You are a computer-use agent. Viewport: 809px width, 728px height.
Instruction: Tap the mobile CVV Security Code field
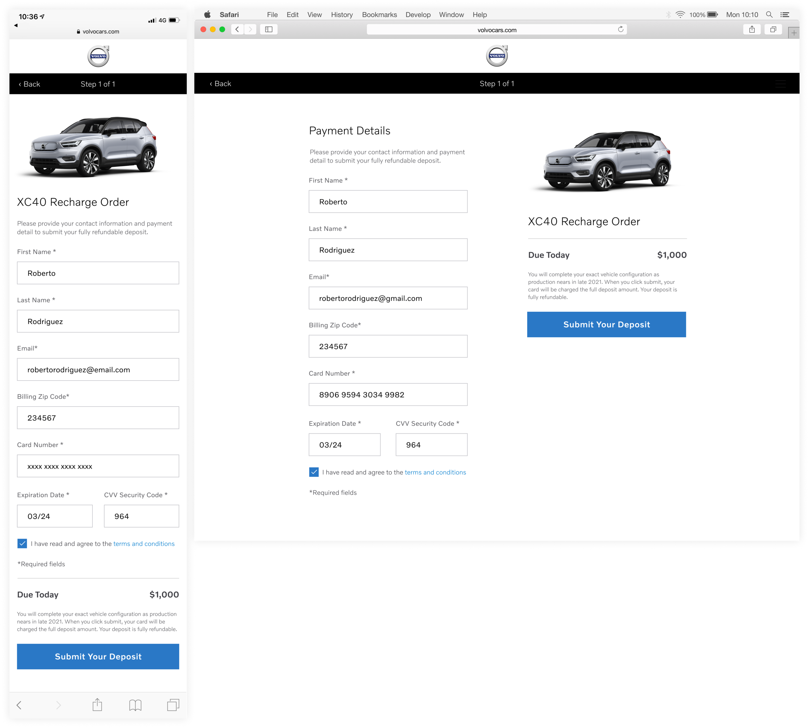(x=141, y=516)
